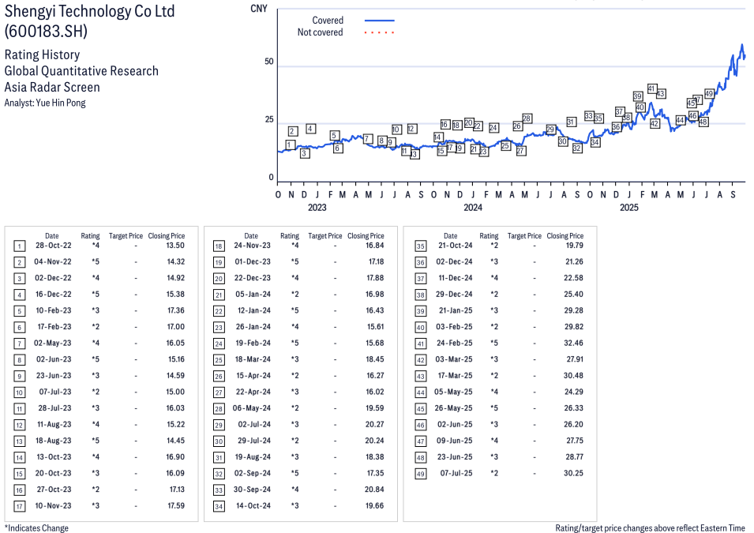Click row number box 49 in the table

420,474
